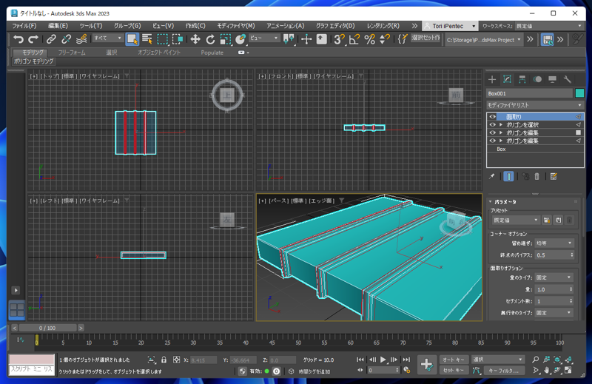The image size is (592, 384).
Task: Hide the 面取り modifier with its eye icon
Action: [x=492, y=117]
